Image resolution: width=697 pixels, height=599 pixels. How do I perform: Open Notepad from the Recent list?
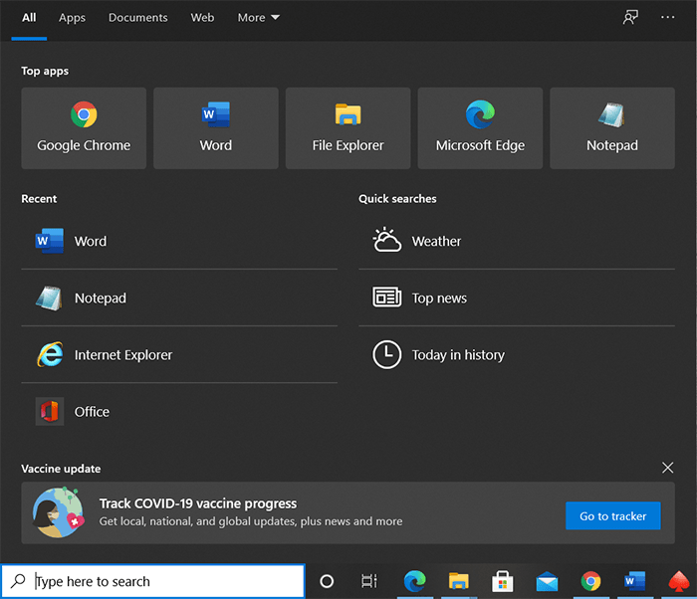179,298
